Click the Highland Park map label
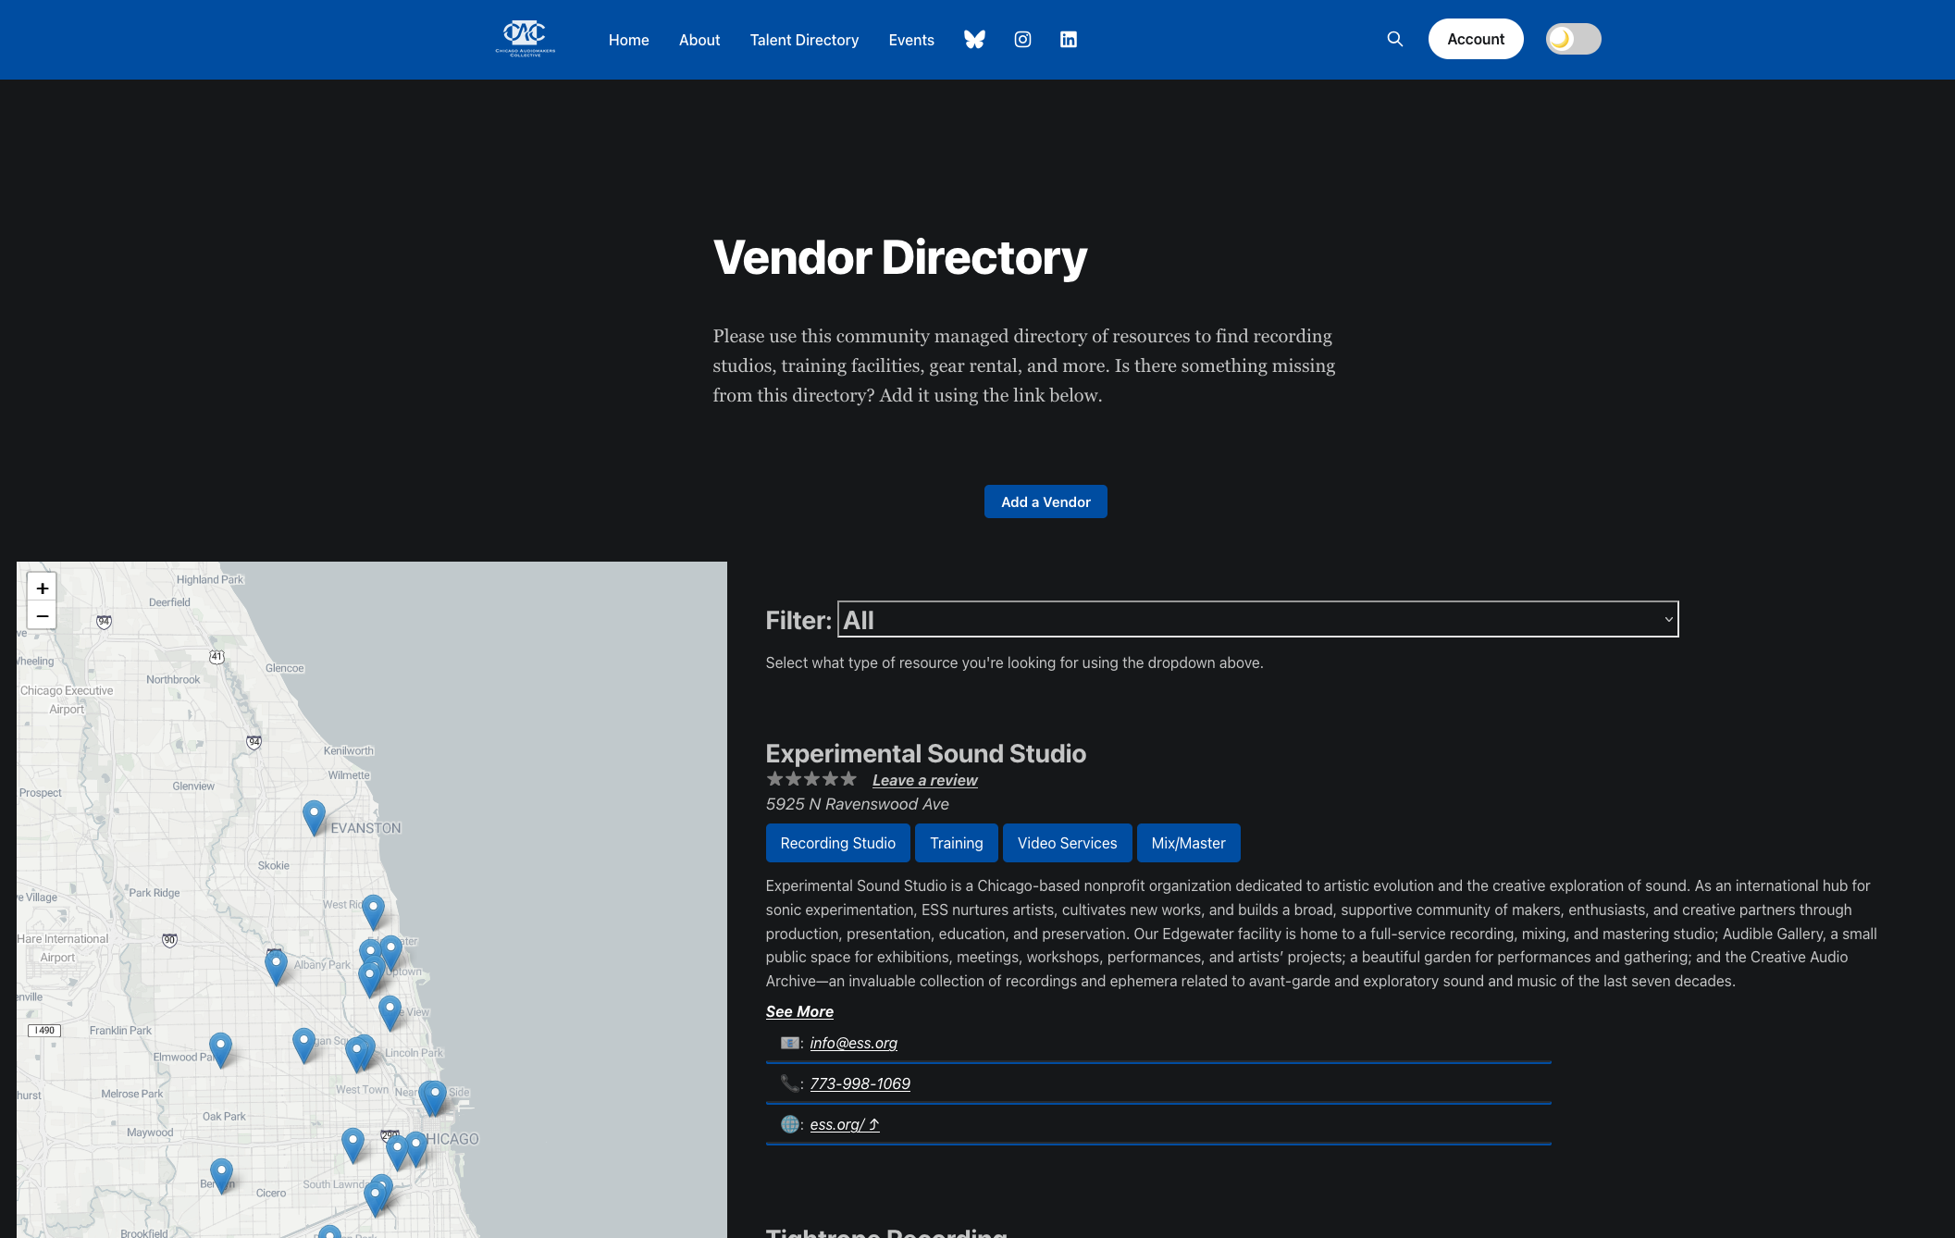Viewport: 1955px width, 1238px height. pyautogui.click(x=210, y=579)
